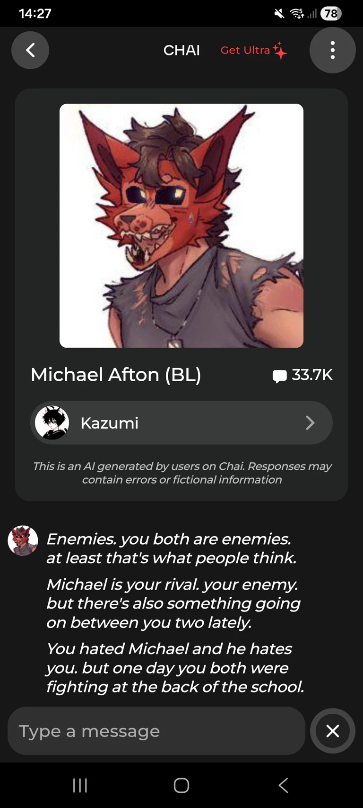
Task: Tap the back arrow button
Action: pos(30,50)
